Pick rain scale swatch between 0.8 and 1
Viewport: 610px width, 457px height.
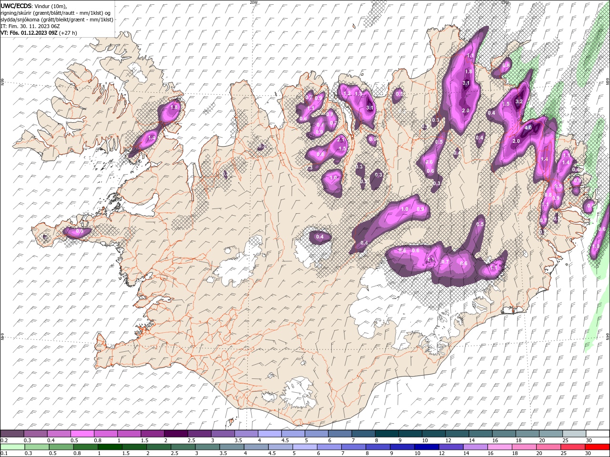(85, 447)
